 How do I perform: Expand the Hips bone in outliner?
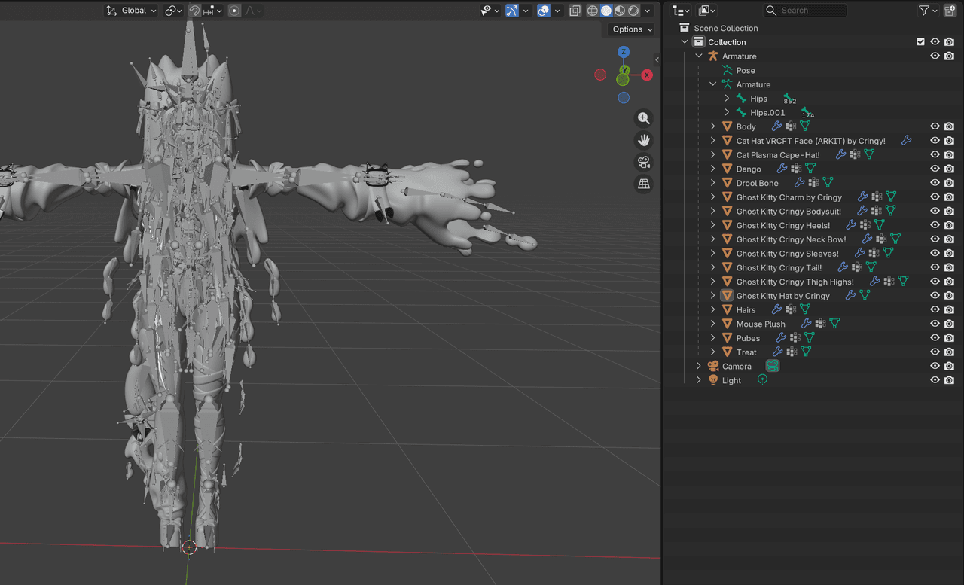(727, 99)
